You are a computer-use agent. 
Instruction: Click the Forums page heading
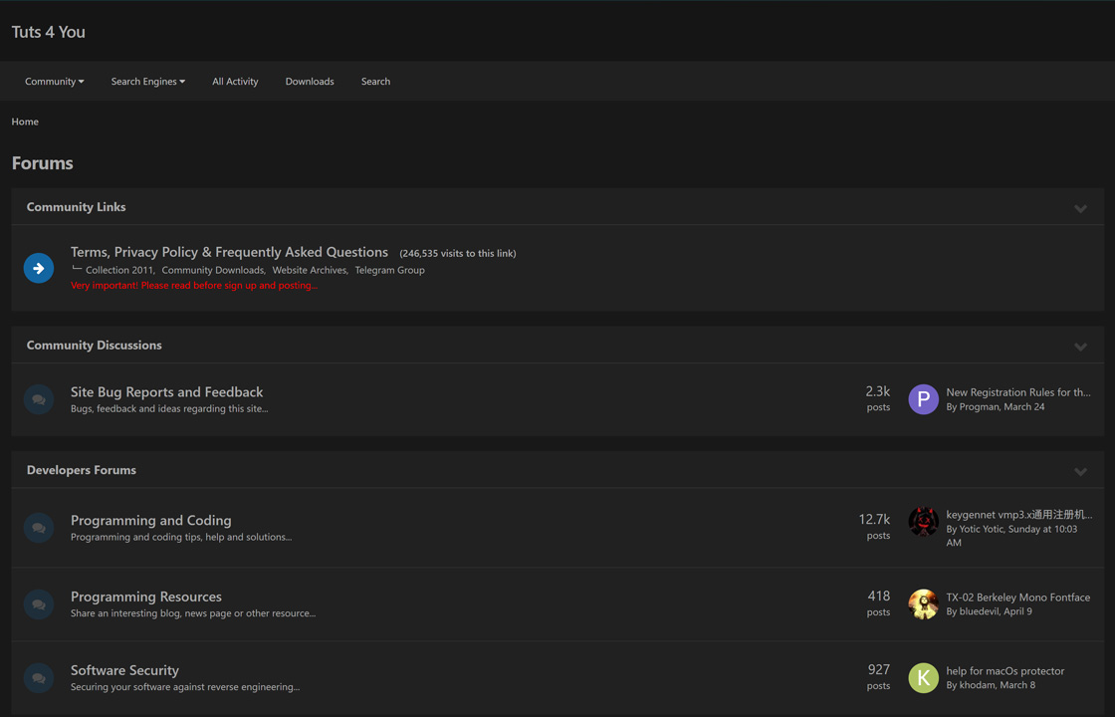[x=43, y=163]
